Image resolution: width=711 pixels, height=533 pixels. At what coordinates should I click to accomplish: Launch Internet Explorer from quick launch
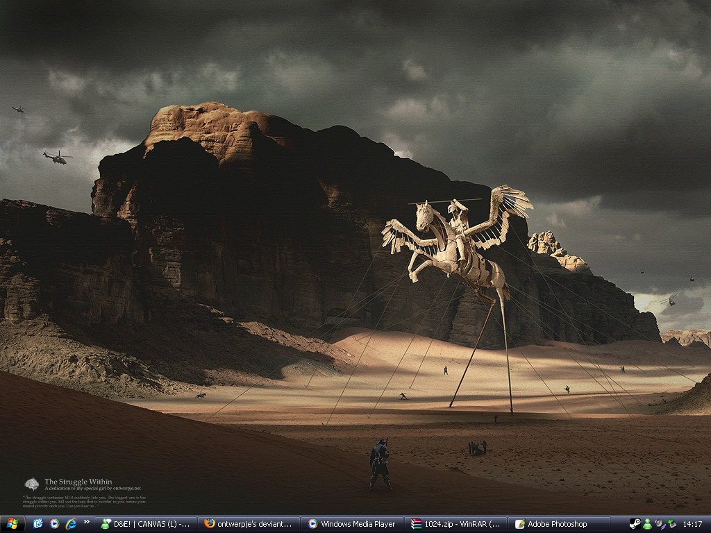pyautogui.click(x=71, y=523)
